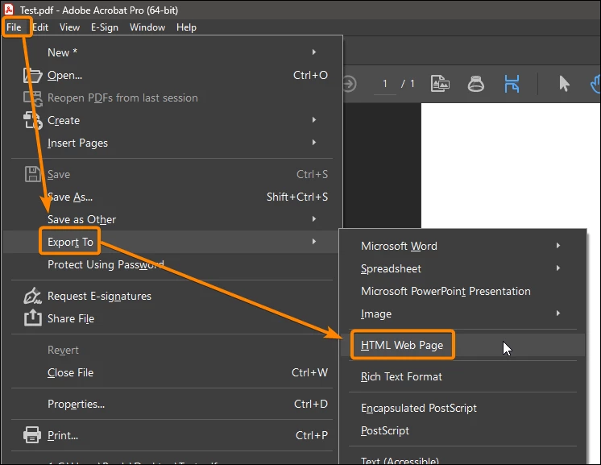The height and width of the screenshot is (465, 601).
Task: Click the Print printer icon
Action: [32, 435]
